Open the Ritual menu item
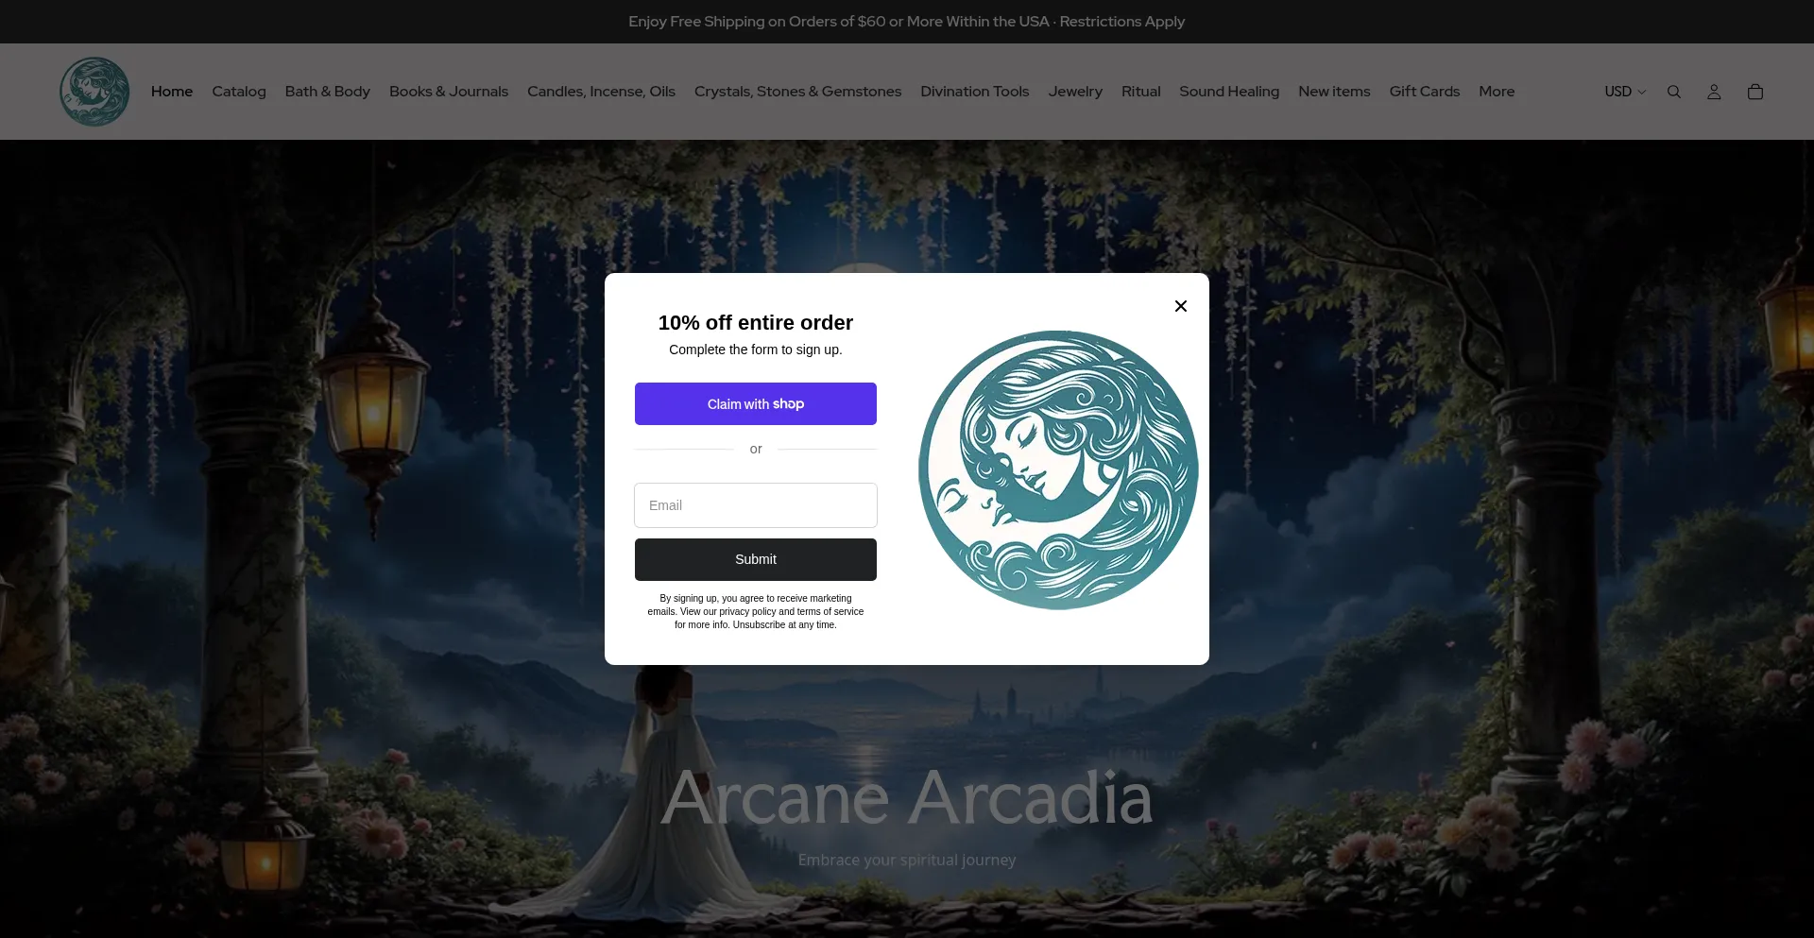 (x=1141, y=92)
